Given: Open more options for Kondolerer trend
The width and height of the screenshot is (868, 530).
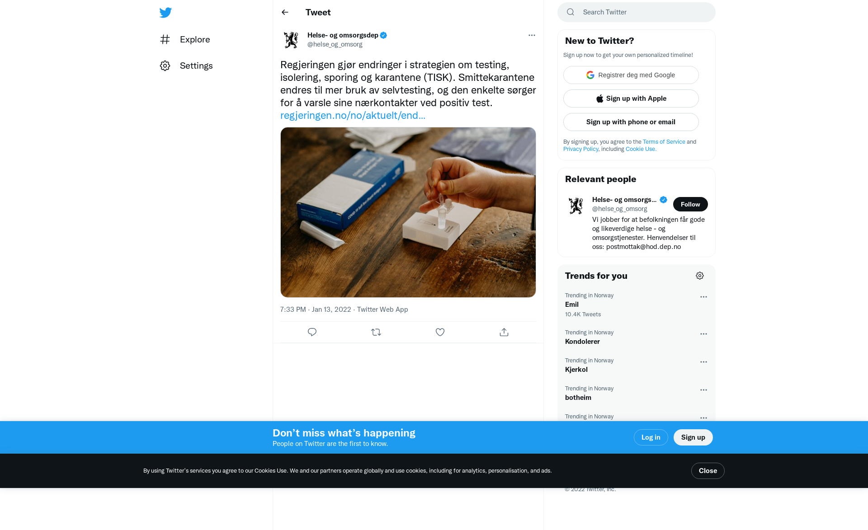Looking at the screenshot, I should pos(703,334).
